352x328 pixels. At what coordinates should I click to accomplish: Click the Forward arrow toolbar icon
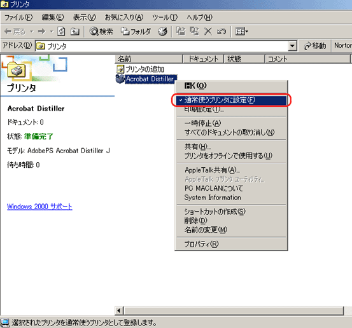41,32
